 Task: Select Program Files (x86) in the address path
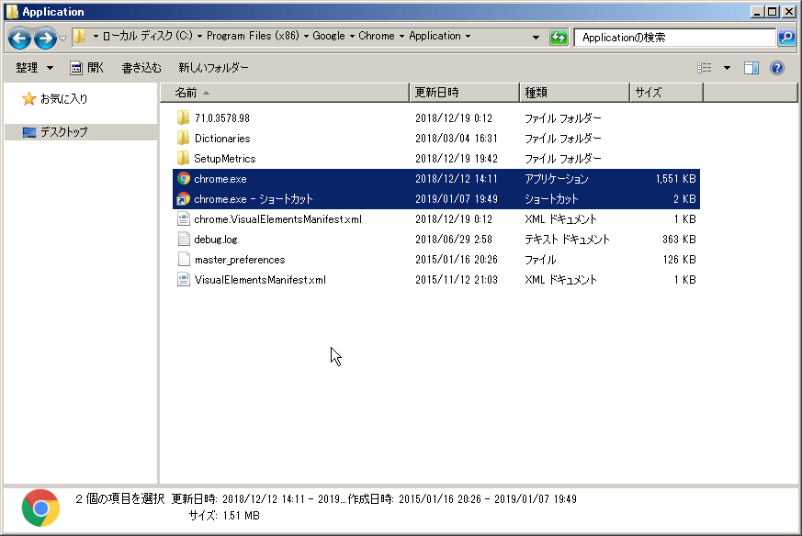coord(253,36)
